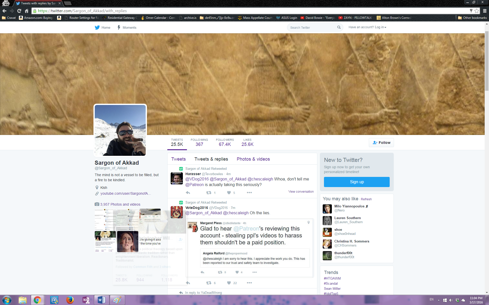
Task: Click the search magnifier icon
Action: (339, 27)
